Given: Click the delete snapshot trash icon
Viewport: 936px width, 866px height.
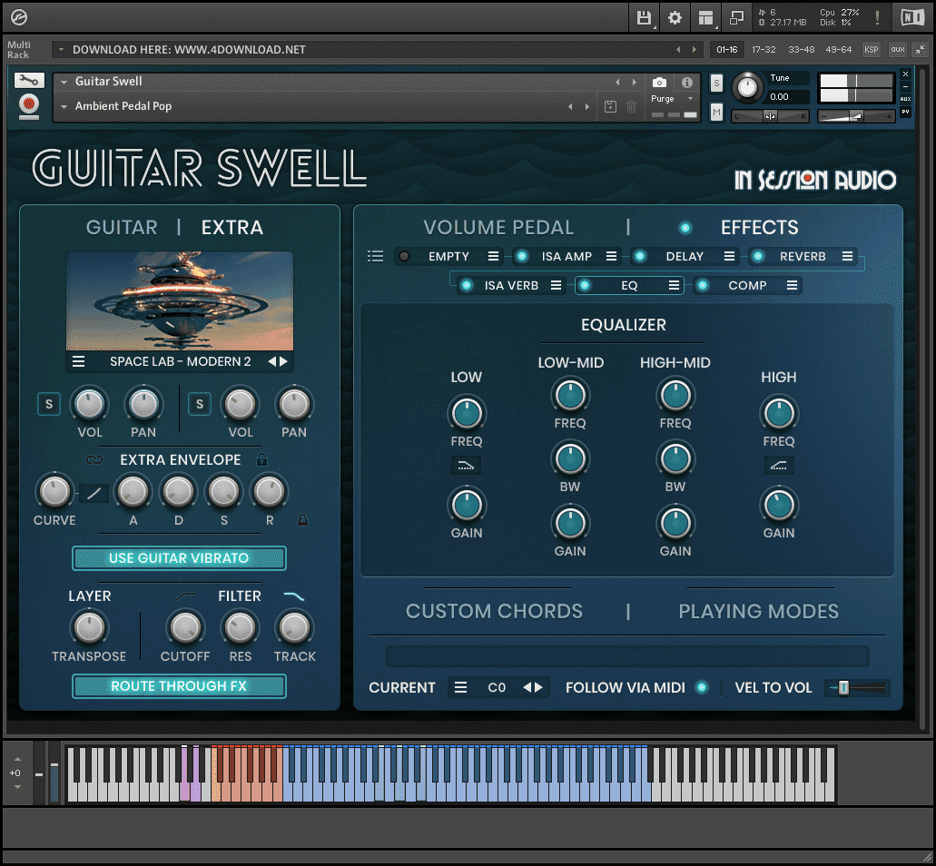Looking at the screenshot, I should (632, 107).
